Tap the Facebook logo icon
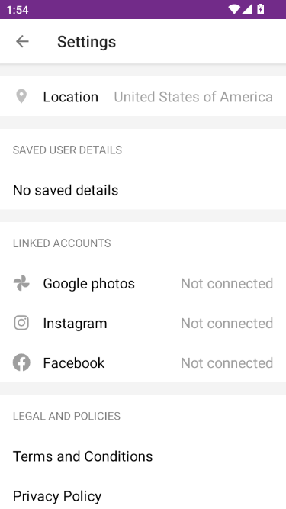 tap(21, 362)
